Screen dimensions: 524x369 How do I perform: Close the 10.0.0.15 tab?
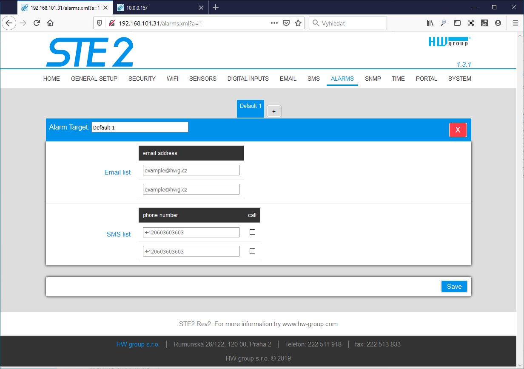(x=201, y=7)
